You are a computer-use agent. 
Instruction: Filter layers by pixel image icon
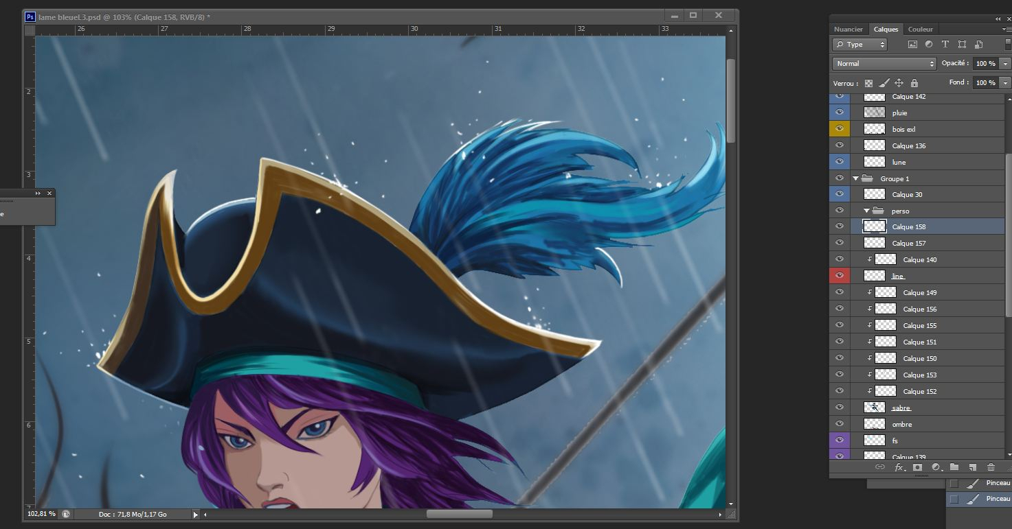912,45
